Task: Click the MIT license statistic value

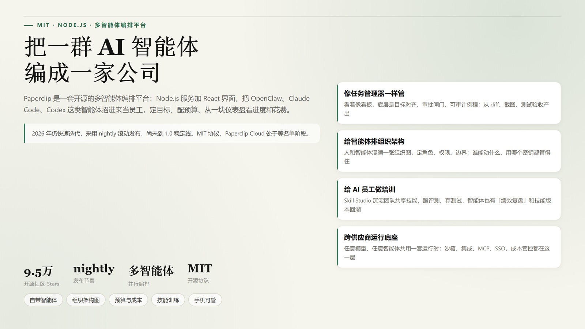Action: click(200, 269)
